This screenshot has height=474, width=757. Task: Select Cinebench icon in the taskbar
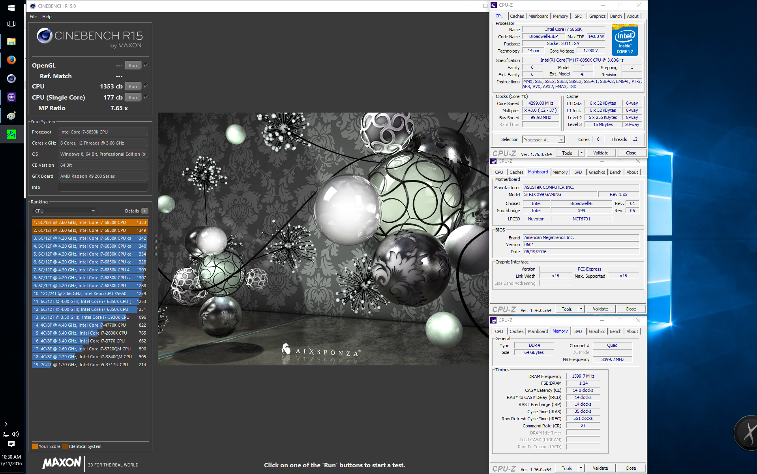11,78
